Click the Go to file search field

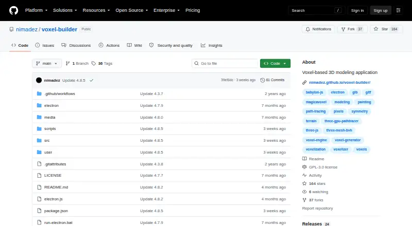tap(225, 64)
